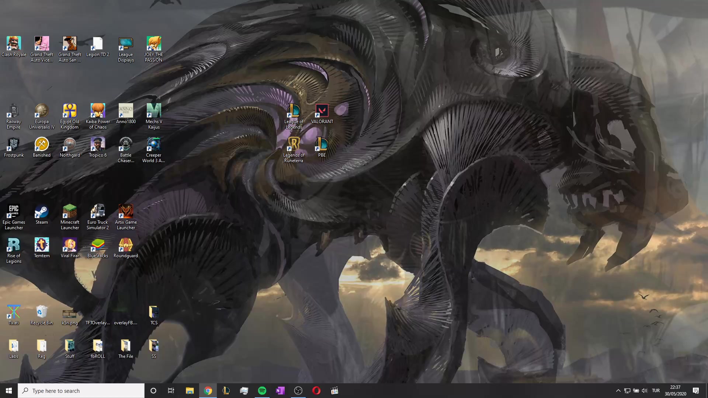This screenshot has height=398, width=708.
Task: Open Opera browser from the taskbar
Action: pyautogui.click(x=316, y=391)
